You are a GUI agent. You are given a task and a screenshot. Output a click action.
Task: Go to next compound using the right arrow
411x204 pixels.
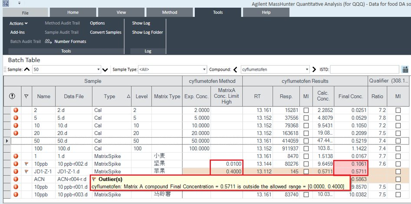(x=314, y=70)
